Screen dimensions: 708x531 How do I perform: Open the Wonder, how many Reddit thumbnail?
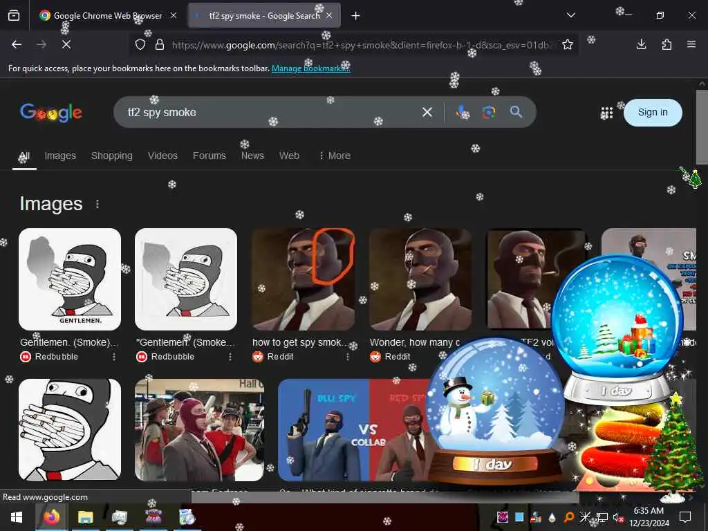(420, 279)
